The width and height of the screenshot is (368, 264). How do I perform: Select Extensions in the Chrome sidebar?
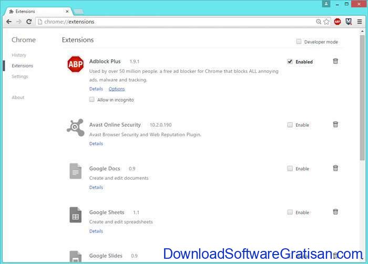(x=22, y=65)
